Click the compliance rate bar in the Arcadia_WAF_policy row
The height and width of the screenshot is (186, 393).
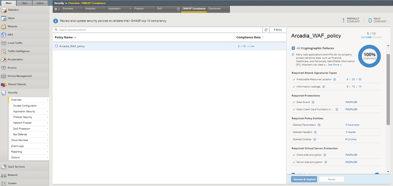(x=251, y=46)
